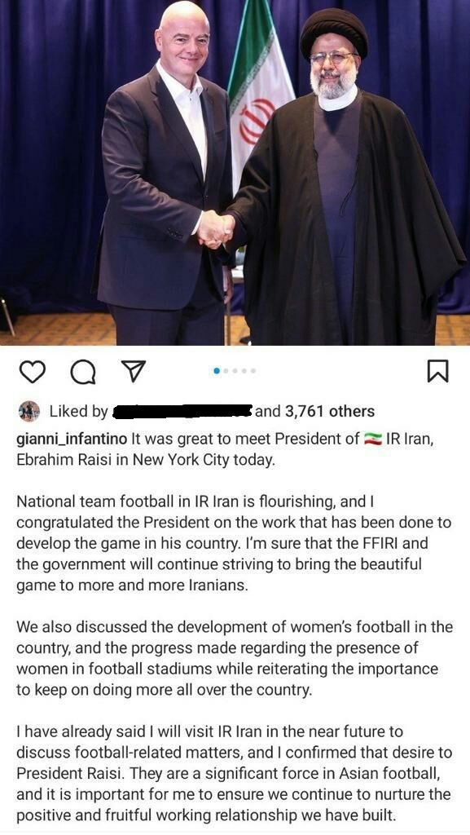Open the blacked-out liker's name

click(183, 411)
